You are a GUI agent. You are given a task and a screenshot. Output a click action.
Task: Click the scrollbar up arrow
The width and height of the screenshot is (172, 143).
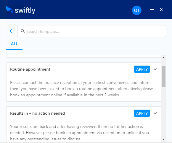pos(163,57)
